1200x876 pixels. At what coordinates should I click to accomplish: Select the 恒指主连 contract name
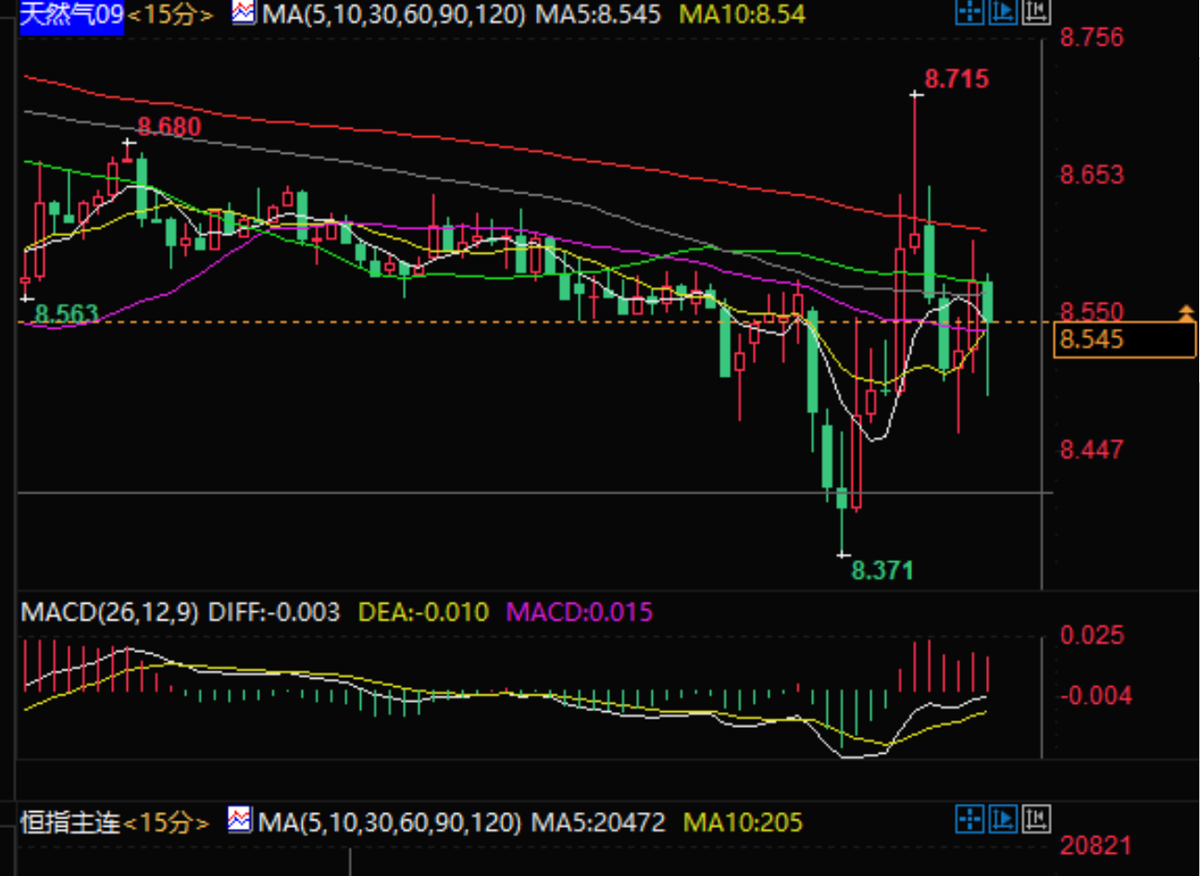70,822
